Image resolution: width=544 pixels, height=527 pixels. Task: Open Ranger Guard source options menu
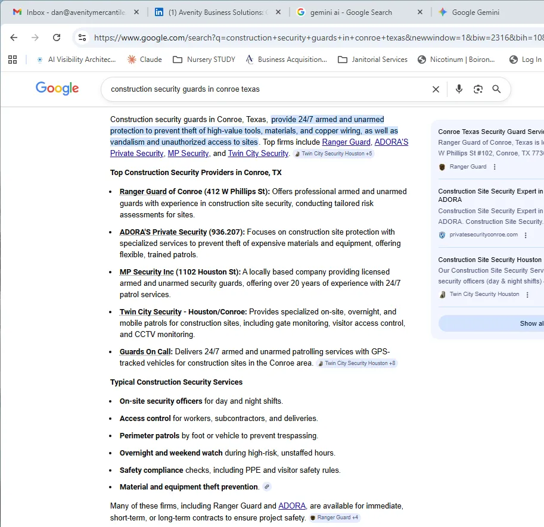point(495,167)
